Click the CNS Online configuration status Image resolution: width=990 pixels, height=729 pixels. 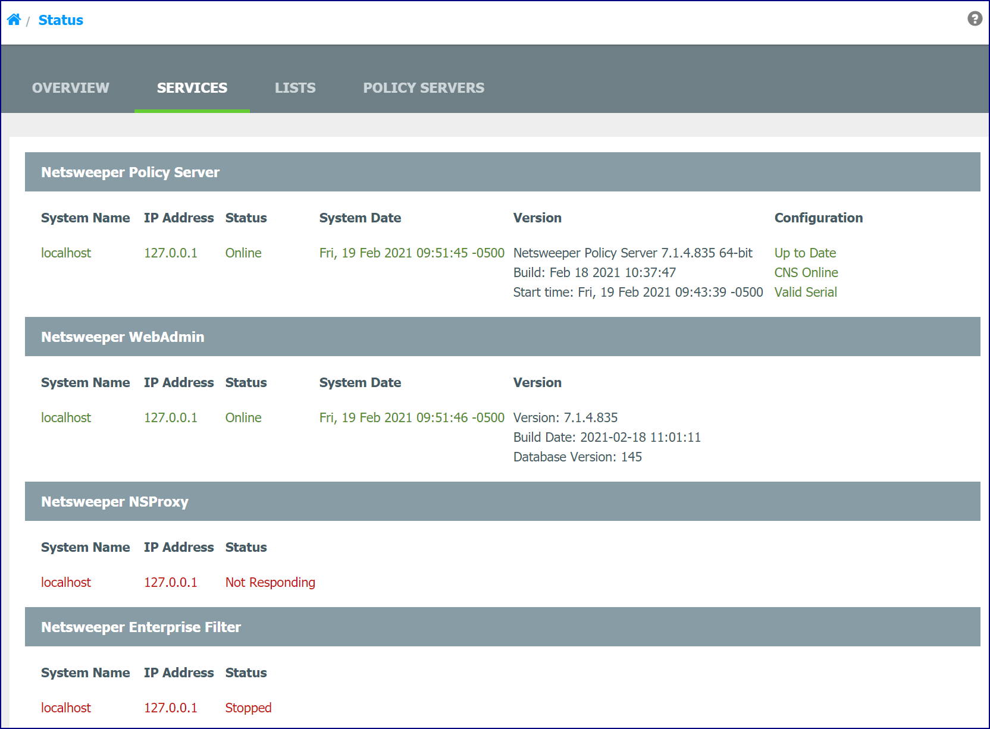(x=806, y=272)
